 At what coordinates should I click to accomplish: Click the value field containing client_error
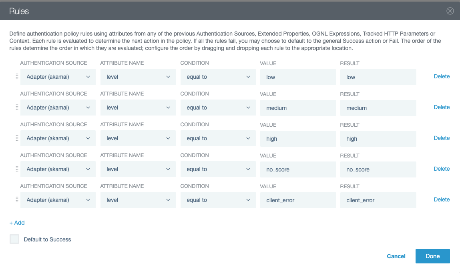coord(298,200)
